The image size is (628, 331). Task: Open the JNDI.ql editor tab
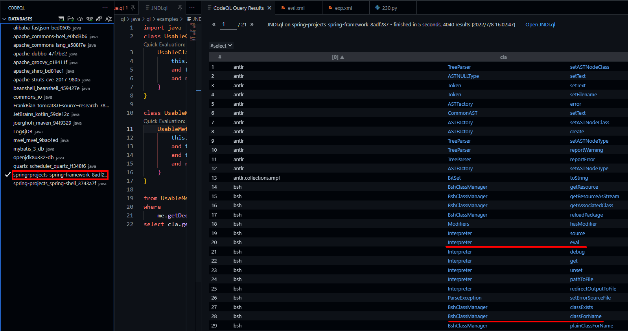point(159,8)
